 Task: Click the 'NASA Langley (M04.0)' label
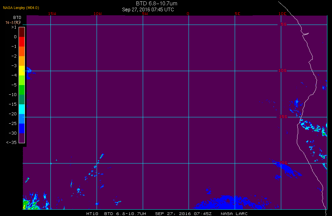tap(21, 8)
